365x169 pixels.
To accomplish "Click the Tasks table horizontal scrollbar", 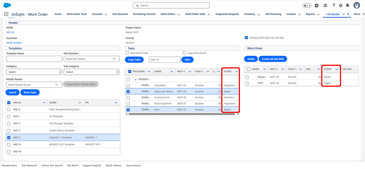I will (x=181, y=114).
